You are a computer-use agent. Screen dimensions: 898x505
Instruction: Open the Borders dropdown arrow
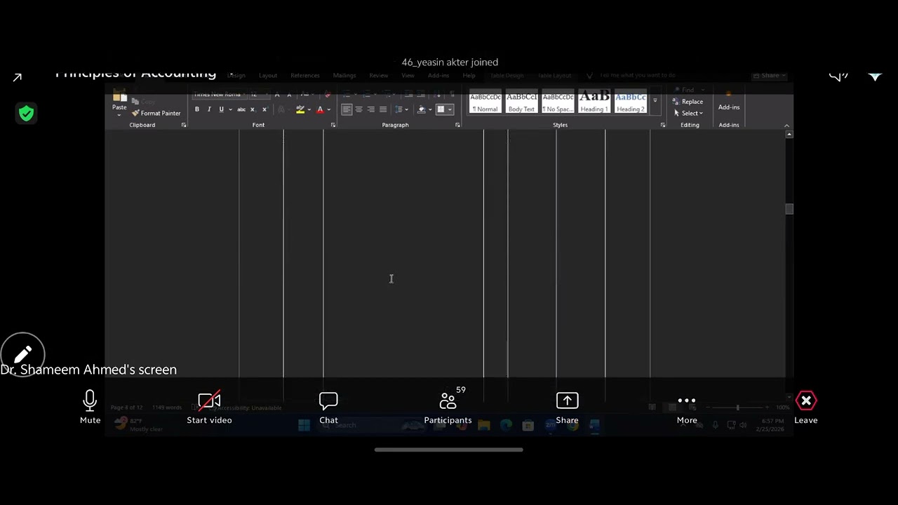click(x=450, y=109)
